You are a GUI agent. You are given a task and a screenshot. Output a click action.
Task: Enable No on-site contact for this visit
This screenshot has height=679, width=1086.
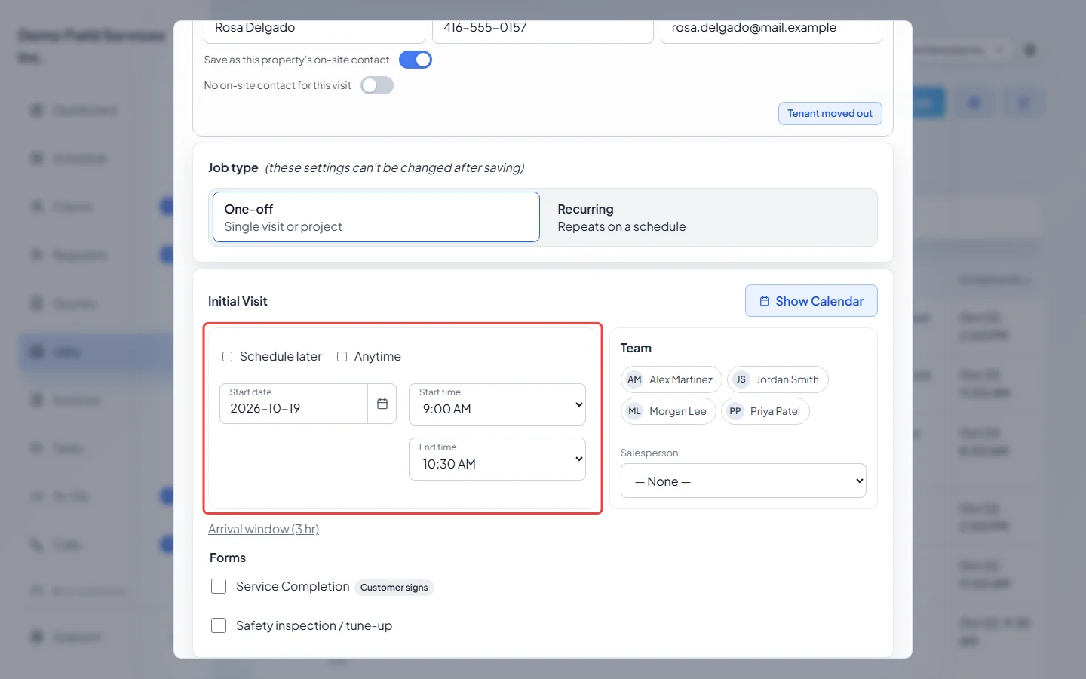(x=377, y=85)
